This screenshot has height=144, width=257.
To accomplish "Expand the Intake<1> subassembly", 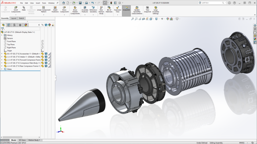I will pyautogui.click(x=2, y=57).
